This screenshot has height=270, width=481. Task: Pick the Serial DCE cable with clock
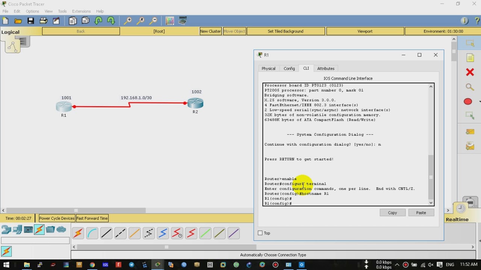[177, 233]
